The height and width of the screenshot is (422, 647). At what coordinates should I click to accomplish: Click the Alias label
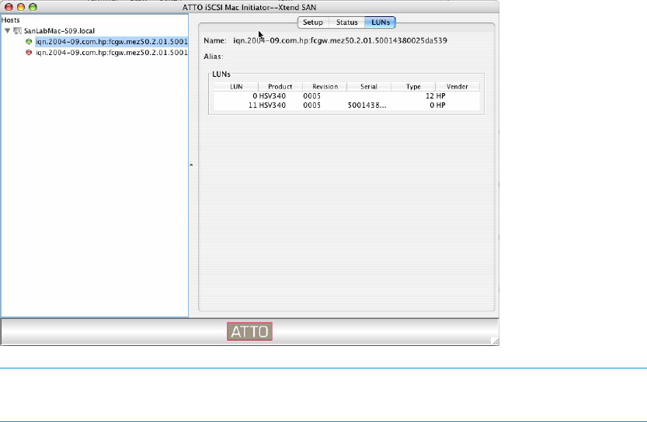point(214,57)
